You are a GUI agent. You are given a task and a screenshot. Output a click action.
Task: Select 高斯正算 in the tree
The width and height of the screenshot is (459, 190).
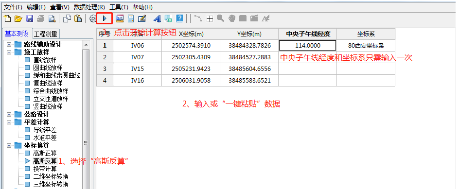point(45,153)
